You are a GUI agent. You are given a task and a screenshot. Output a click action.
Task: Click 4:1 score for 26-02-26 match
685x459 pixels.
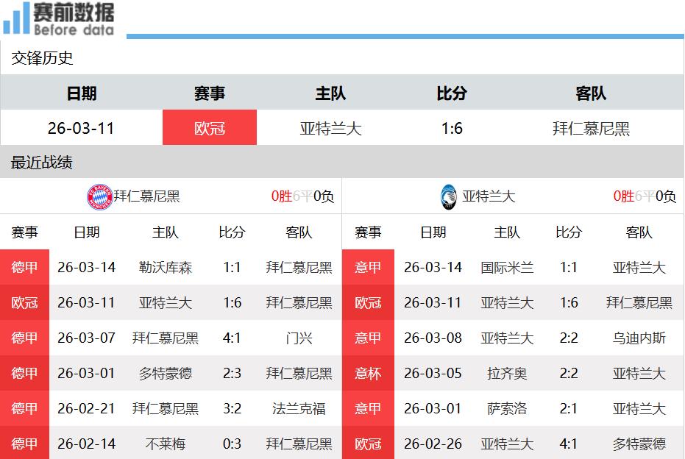coord(569,444)
